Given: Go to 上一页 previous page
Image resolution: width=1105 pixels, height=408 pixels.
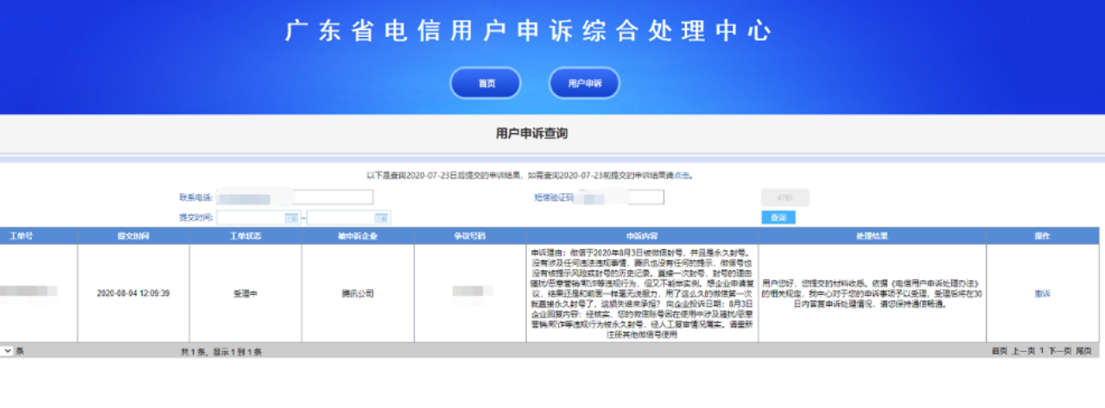Looking at the screenshot, I should [x=1023, y=352].
